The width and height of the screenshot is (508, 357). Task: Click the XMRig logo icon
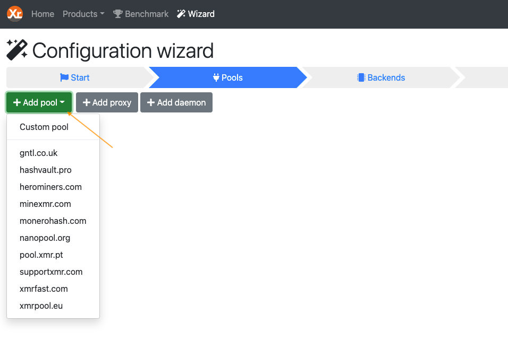pos(15,14)
